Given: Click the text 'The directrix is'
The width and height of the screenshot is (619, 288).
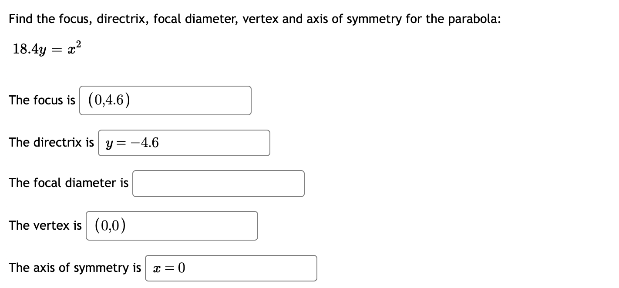Looking at the screenshot, I should coord(51,142).
